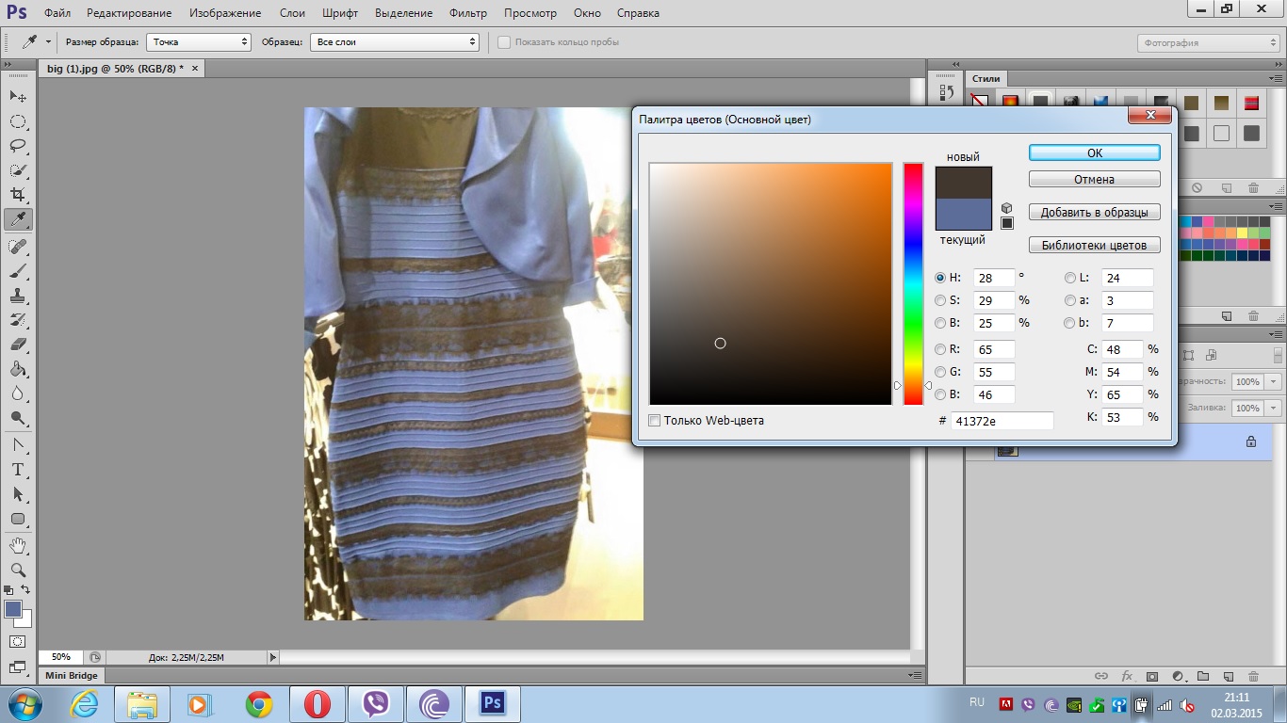Click the vertical hue spectrum slider
The height and width of the screenshot is (723, 1287).
(x=913, y=282)
